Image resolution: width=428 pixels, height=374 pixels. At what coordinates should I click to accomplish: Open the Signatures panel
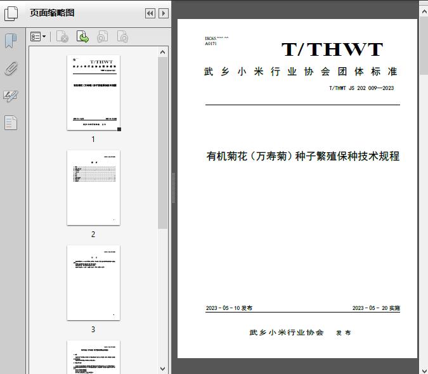click(11, 96)
